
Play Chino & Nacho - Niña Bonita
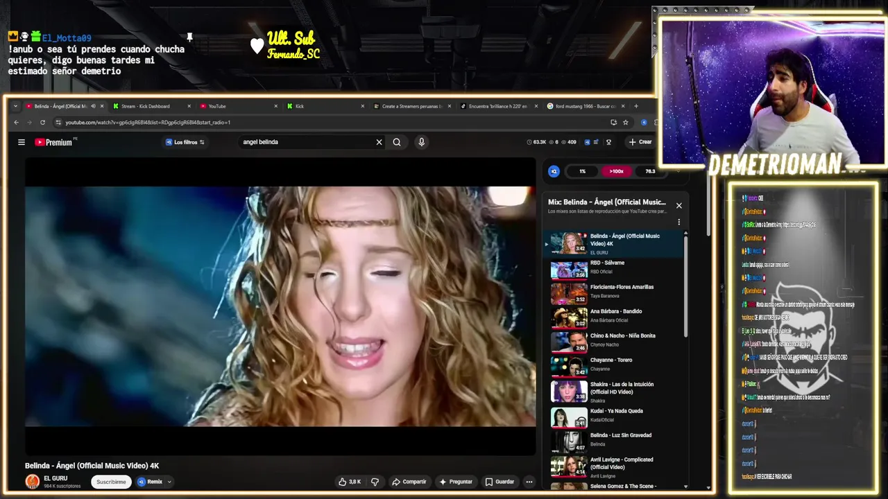[x=614, y=342]
